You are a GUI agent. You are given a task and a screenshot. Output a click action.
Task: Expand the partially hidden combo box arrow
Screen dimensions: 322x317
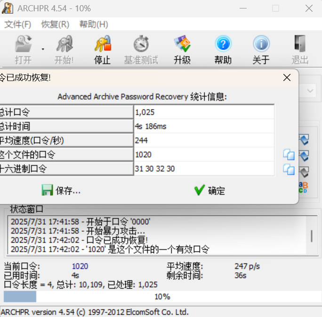click(310, 90)
